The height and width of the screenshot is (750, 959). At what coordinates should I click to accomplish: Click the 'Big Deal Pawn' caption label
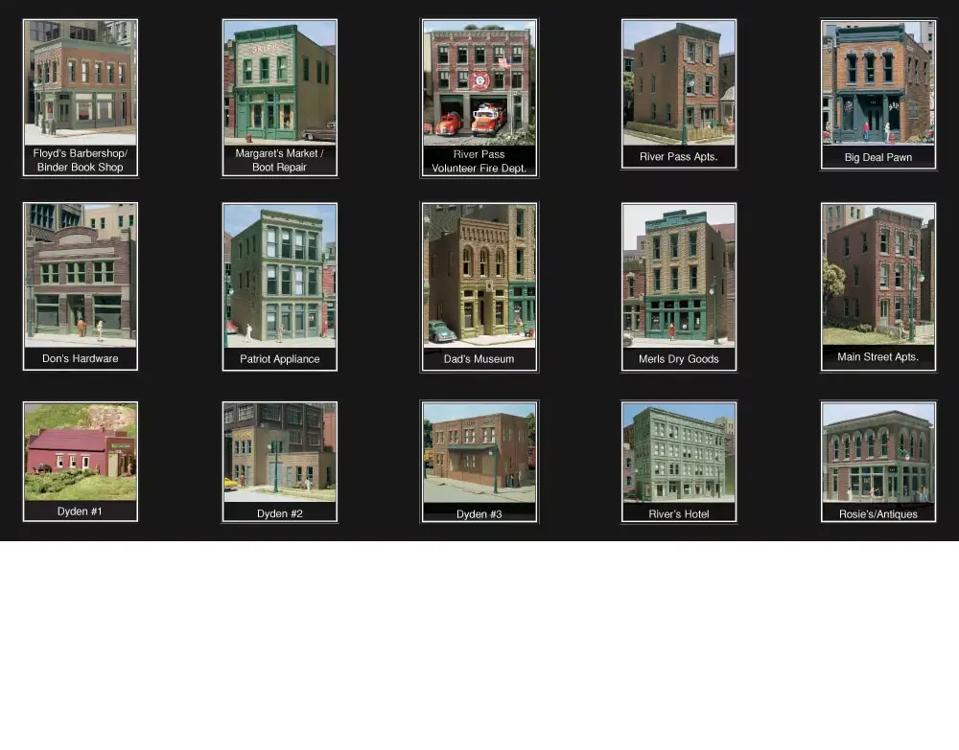(877, 157)
